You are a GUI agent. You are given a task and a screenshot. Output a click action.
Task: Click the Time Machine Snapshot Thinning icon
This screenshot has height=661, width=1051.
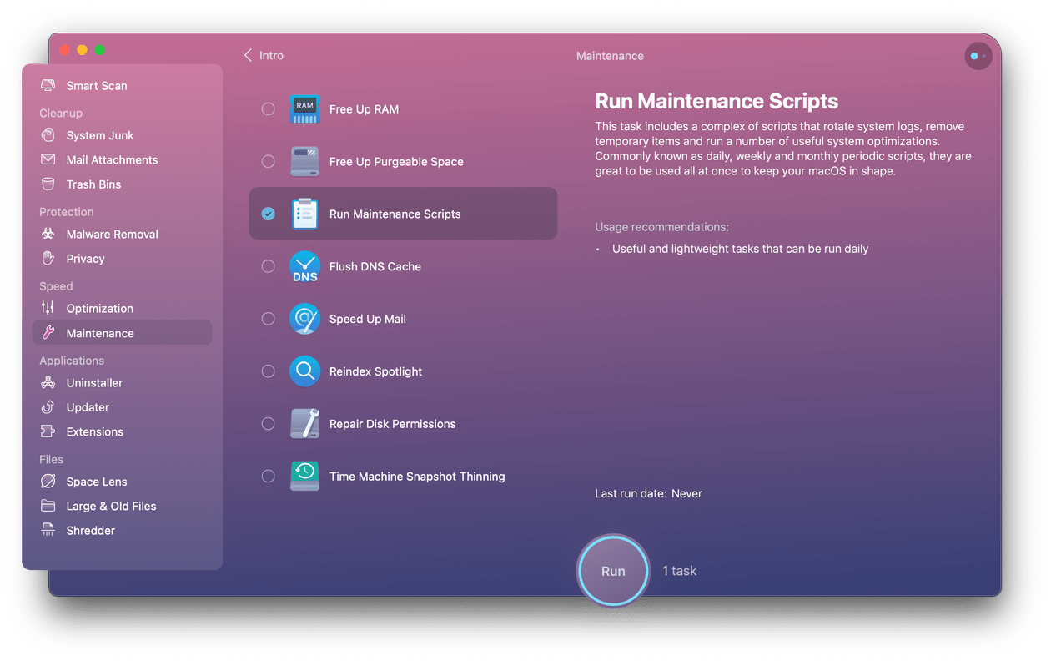pyautogui.click(x=304, y=476)
